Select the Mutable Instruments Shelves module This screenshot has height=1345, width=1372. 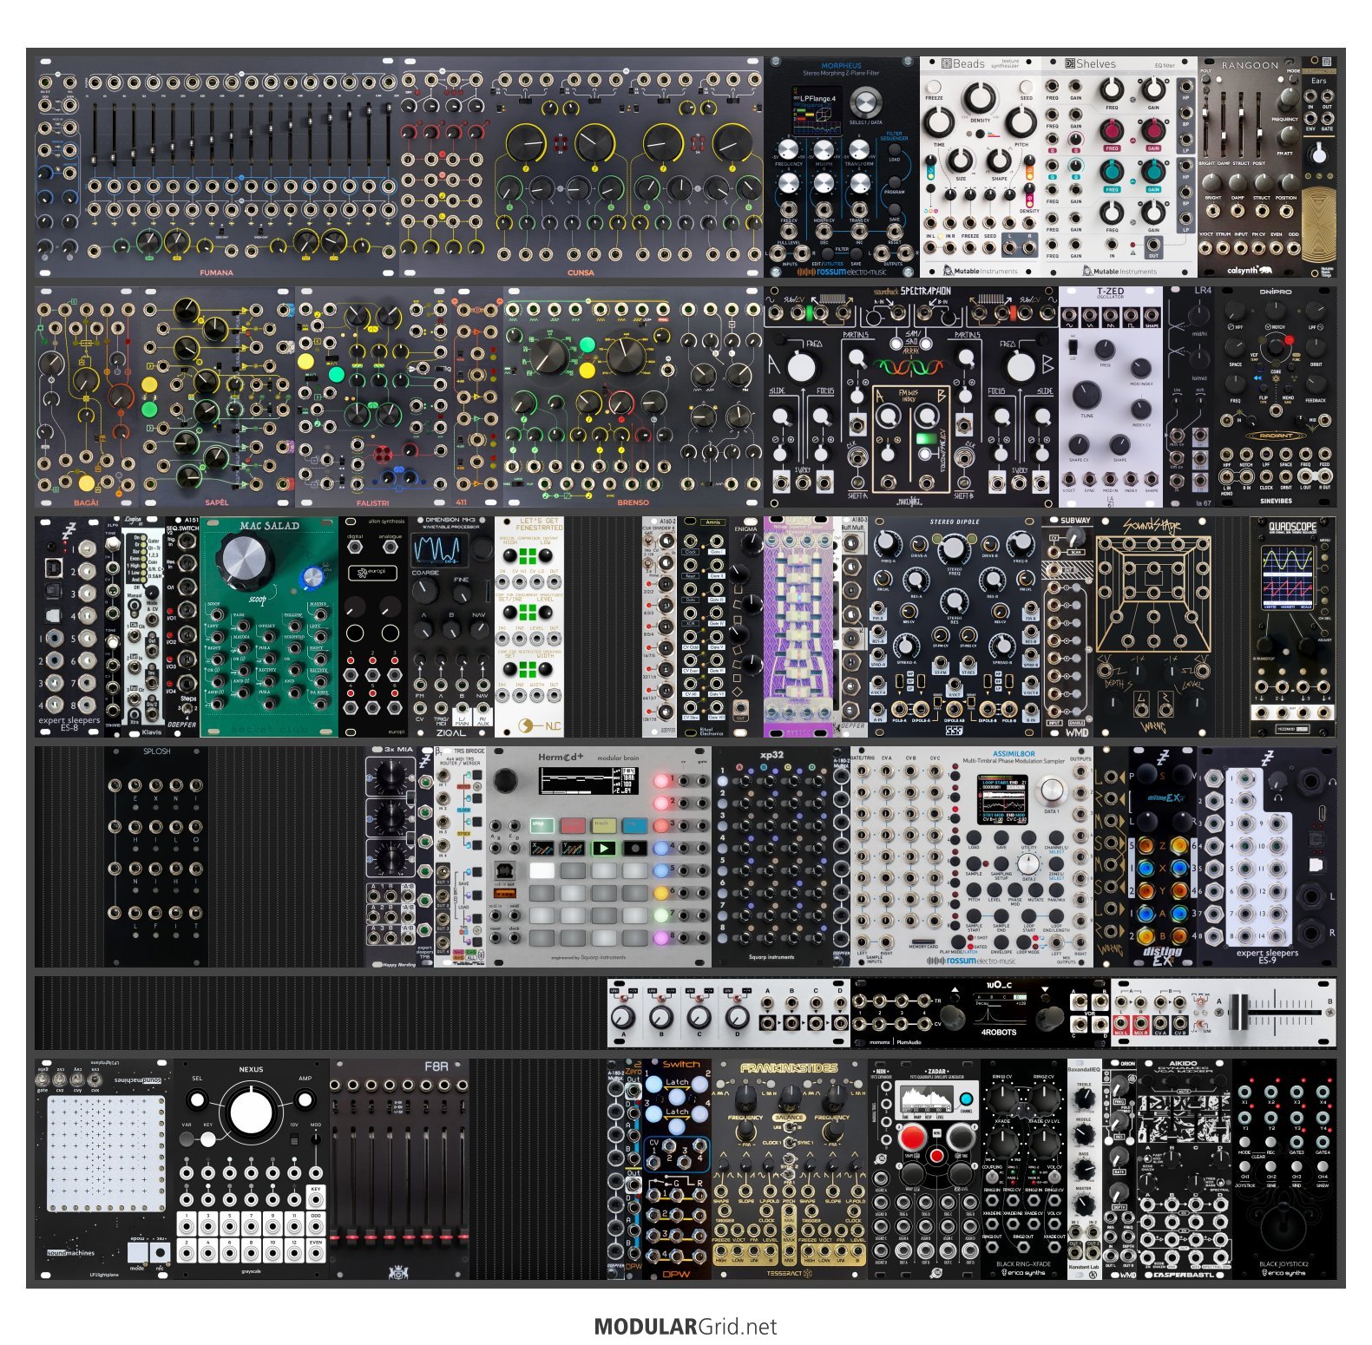[1119, 167]
